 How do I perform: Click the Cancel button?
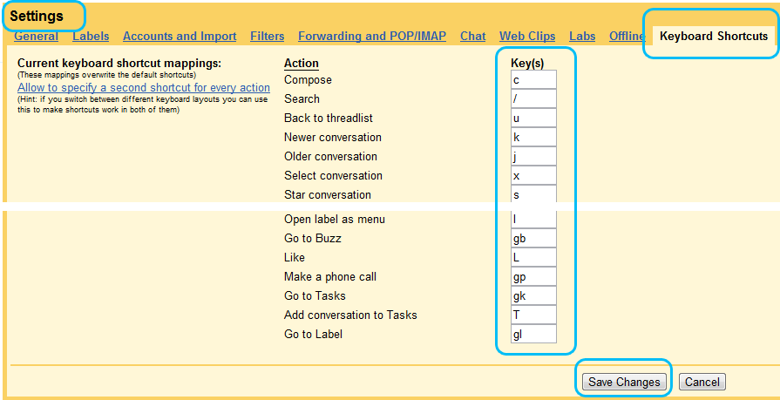point(702,382)
